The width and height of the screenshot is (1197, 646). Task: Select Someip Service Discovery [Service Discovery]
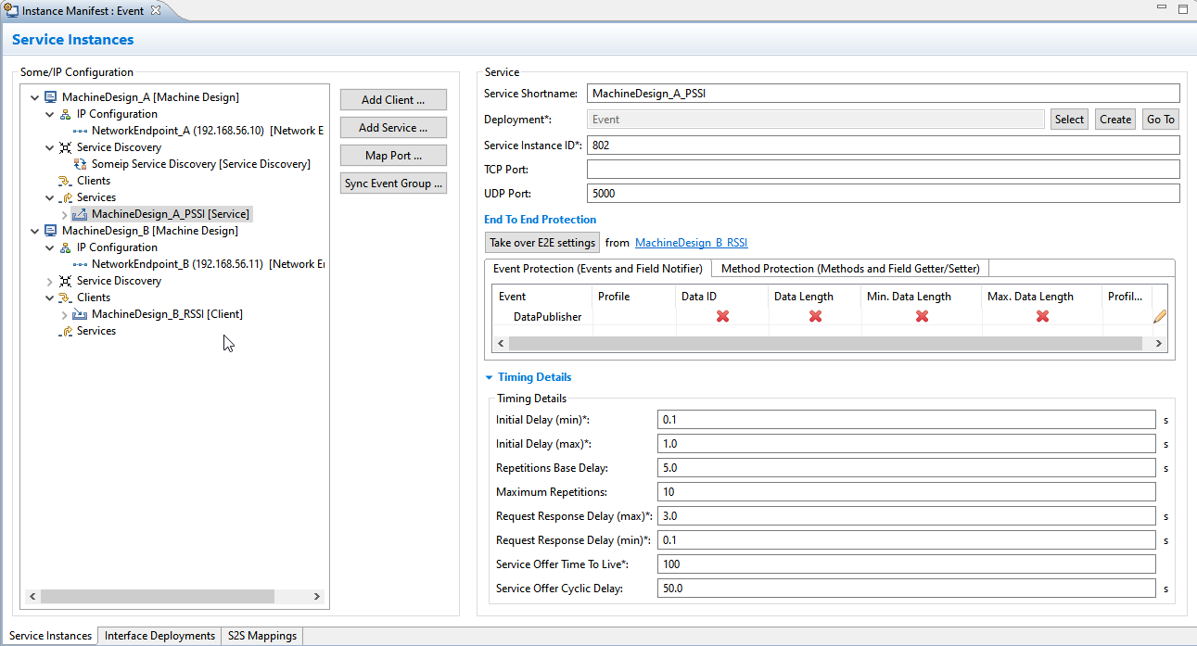[201, 164]
